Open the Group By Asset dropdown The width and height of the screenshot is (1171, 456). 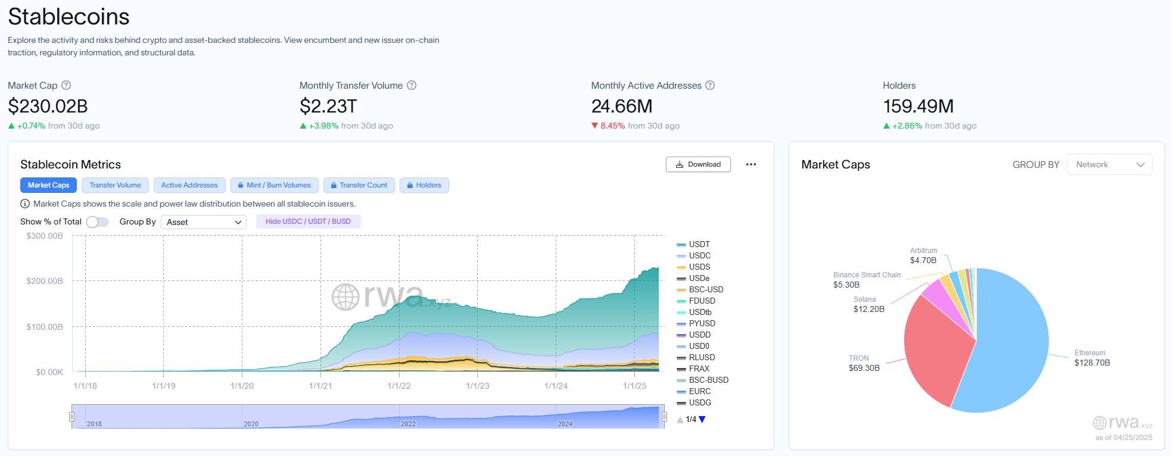tap(204, 222)
